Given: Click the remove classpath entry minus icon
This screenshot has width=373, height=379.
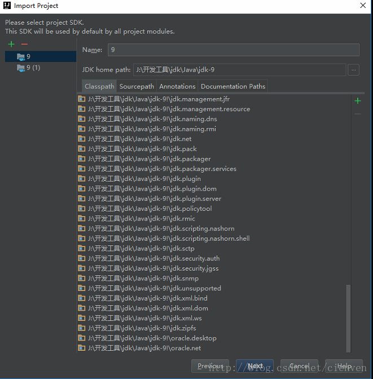Looking at the screenshot, I should [358, 114].
